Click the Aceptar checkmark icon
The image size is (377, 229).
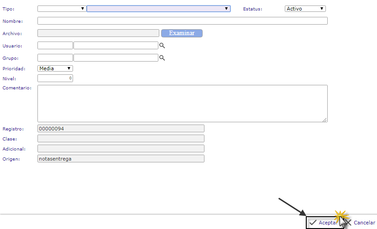[x=313, y=223]
